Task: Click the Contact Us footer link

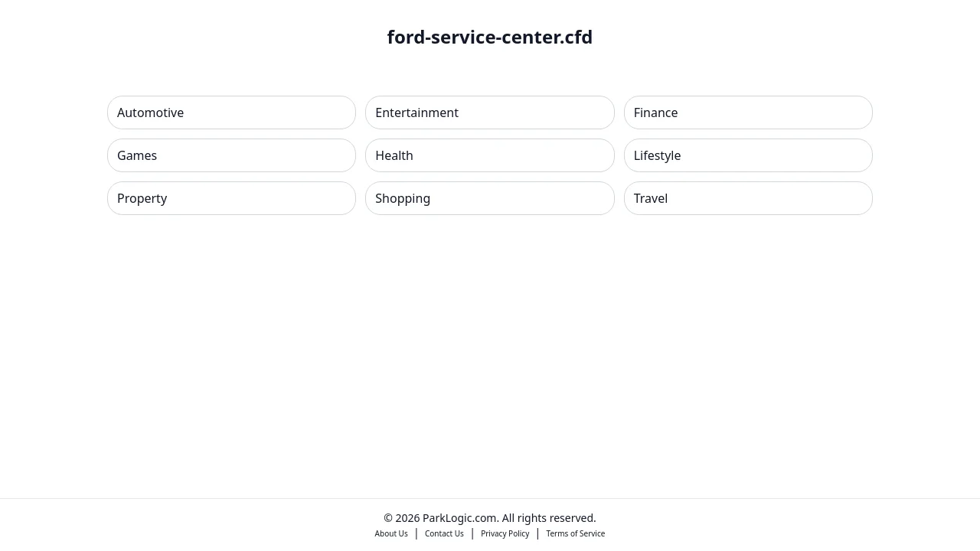Action: (444, 533)
